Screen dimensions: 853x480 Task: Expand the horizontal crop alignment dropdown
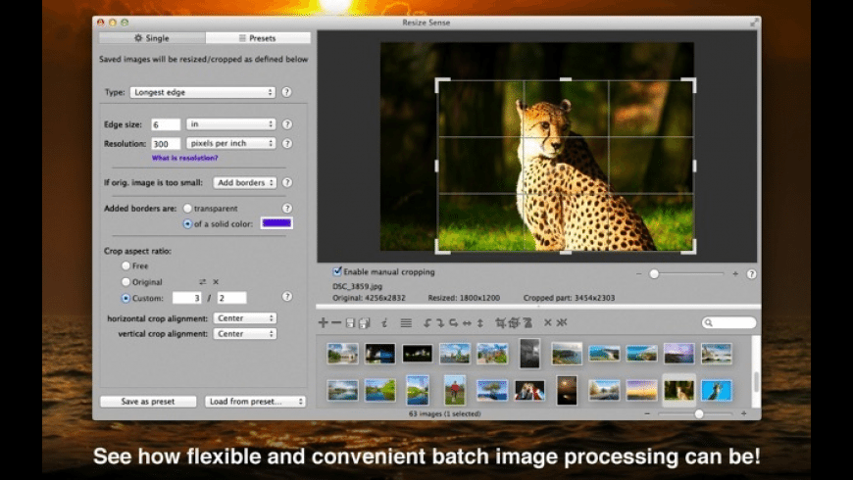point(245,318)
